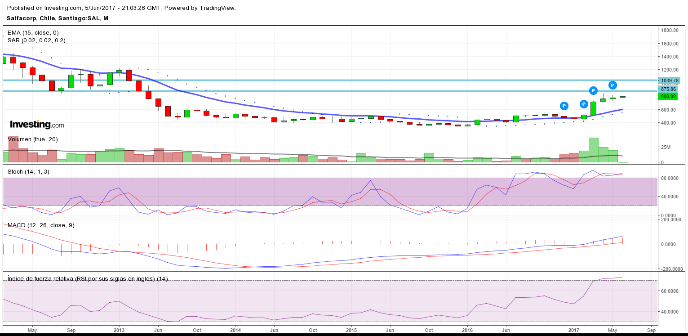This screenshot has width=688, height=336.
Task: Click the green 800.00 current price tag
Action: (667, 96)
